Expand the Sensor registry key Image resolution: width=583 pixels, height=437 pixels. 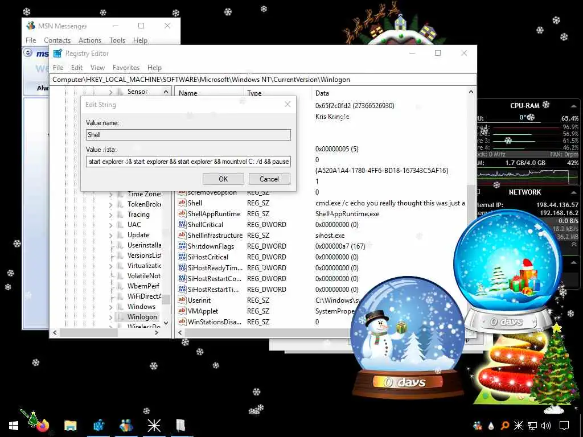[111, 92]
